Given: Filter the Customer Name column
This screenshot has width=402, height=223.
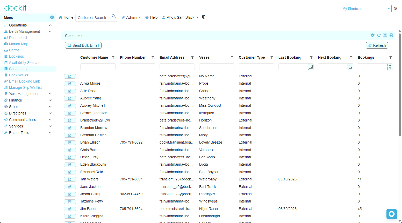Looking at the screenshot, I should click(x=113, y=57).
